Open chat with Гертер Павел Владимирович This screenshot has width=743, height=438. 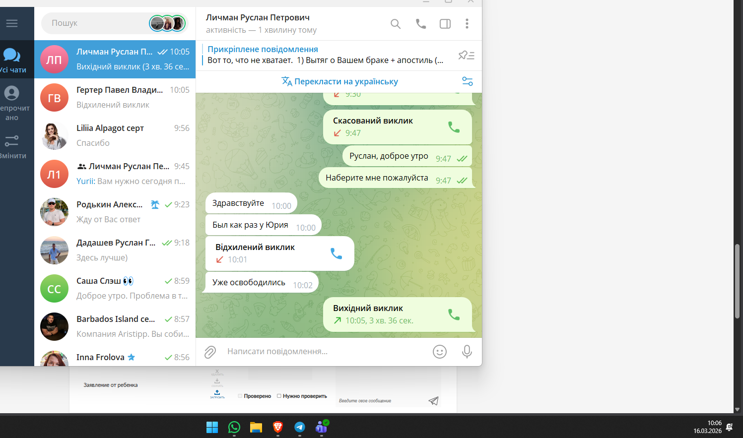coord(115,97)
